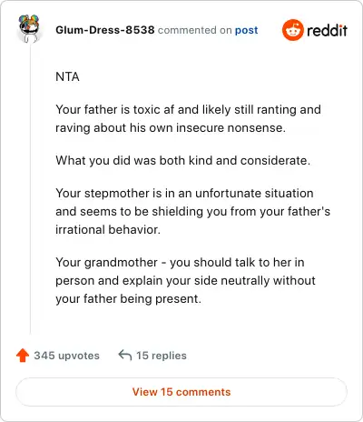Click the "Your grandmother - you should talk" line
Viewport: 363px width, 422px height.
click(x=180, y=262)
